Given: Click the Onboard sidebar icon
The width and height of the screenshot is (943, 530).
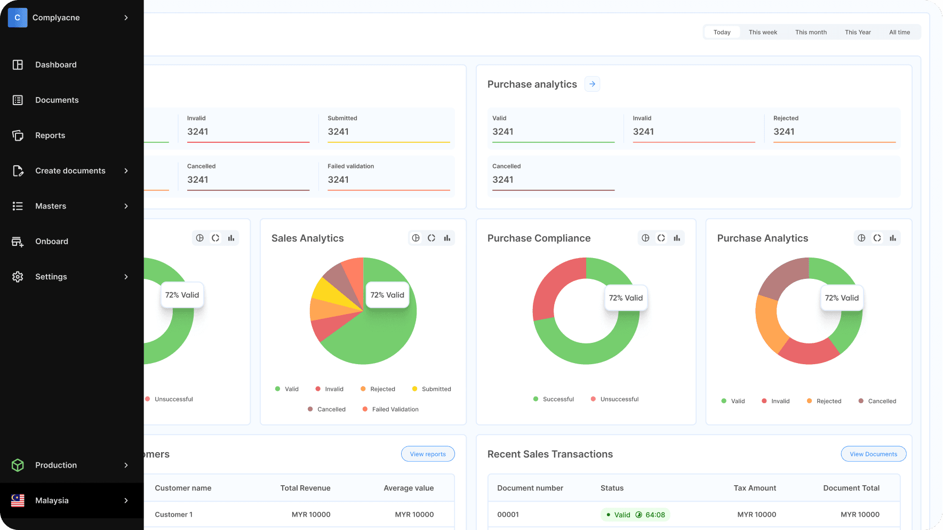Looking at the screenshot, I should click(18, 241).
